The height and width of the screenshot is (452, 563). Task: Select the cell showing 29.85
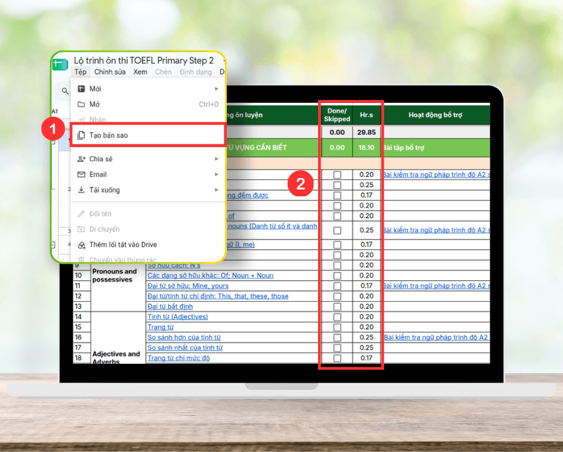click(x=367, y=133)
